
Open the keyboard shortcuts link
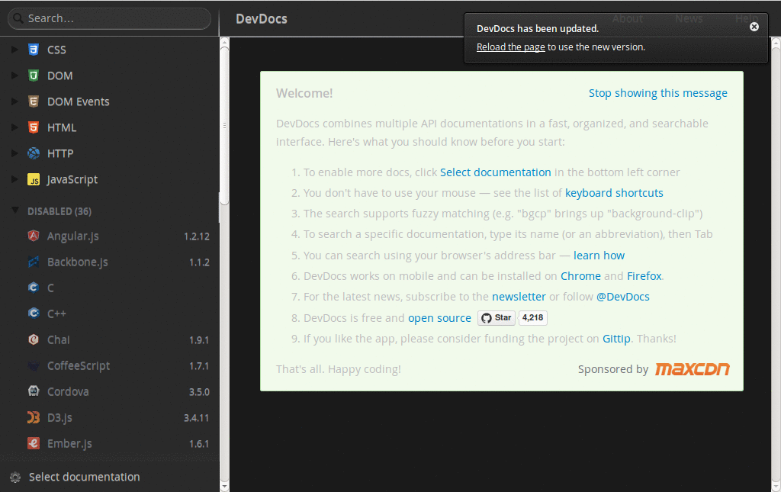(x=614, y=193)
